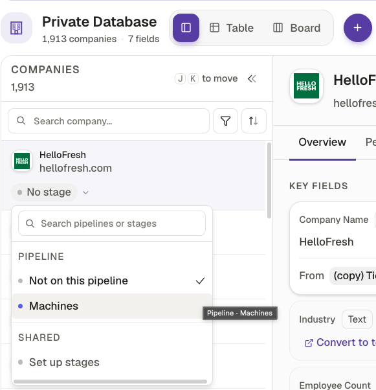Open the Board view
This screenshot has width=376, height=390.
click(297, 28)
